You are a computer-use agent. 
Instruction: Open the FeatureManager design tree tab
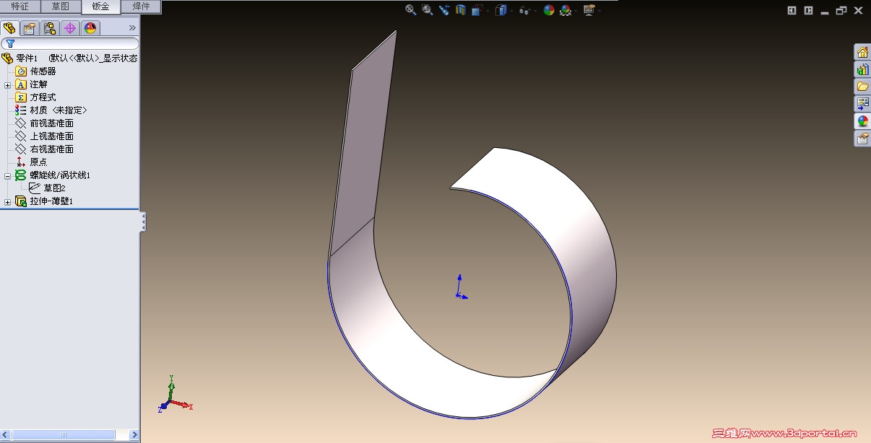(9, 28)
